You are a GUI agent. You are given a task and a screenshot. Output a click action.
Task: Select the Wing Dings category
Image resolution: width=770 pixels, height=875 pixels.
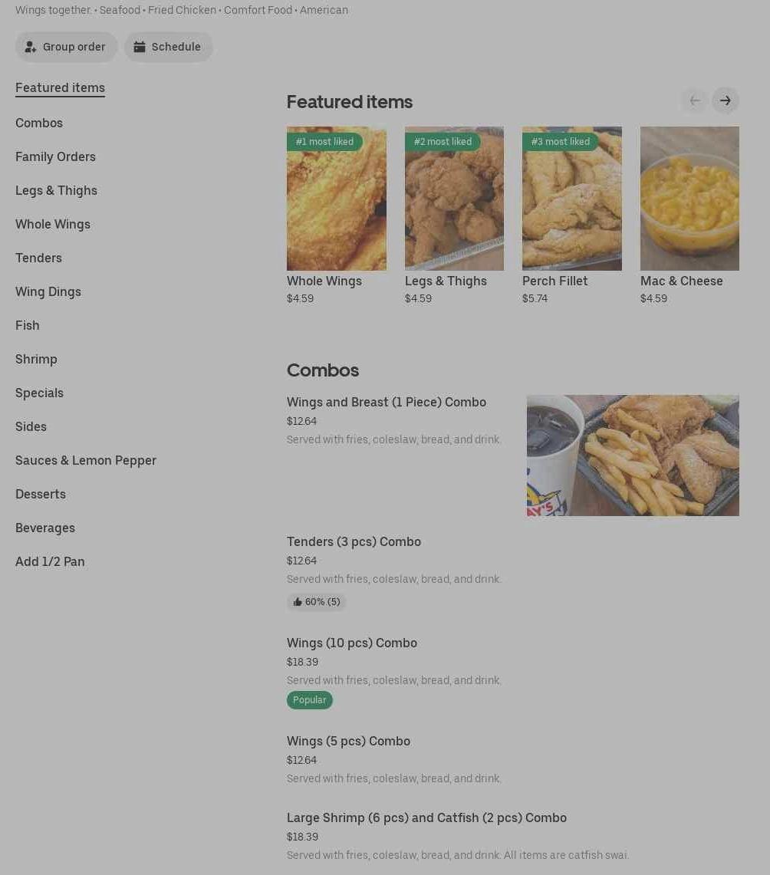pyautogui.click(x=48, y=291)
